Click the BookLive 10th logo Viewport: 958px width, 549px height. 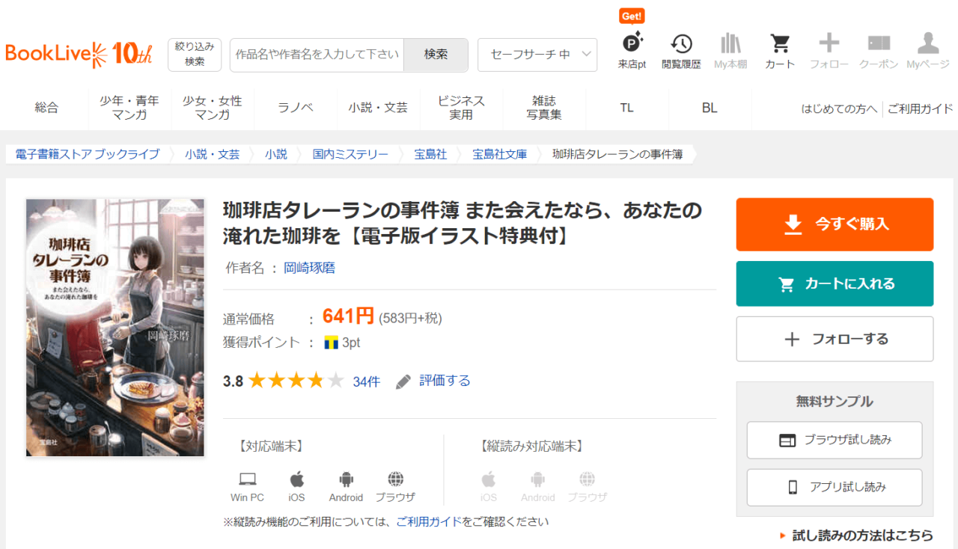[x=79, y=54]
